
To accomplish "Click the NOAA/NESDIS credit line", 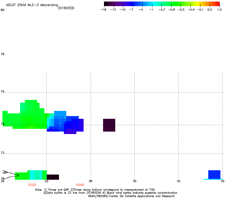I will 131,196.
